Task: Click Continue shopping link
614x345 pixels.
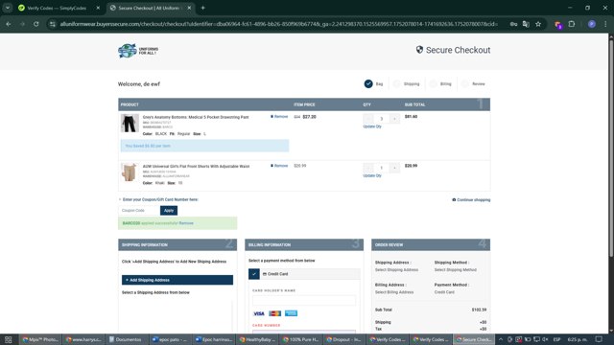Action: click(x=471, y=200)
